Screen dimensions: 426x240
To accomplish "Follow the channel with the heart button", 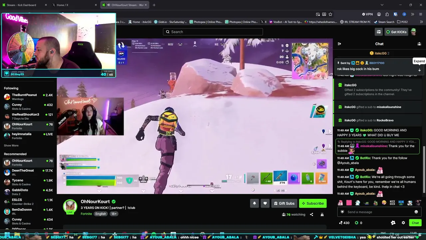I will [x=265, y=203].
